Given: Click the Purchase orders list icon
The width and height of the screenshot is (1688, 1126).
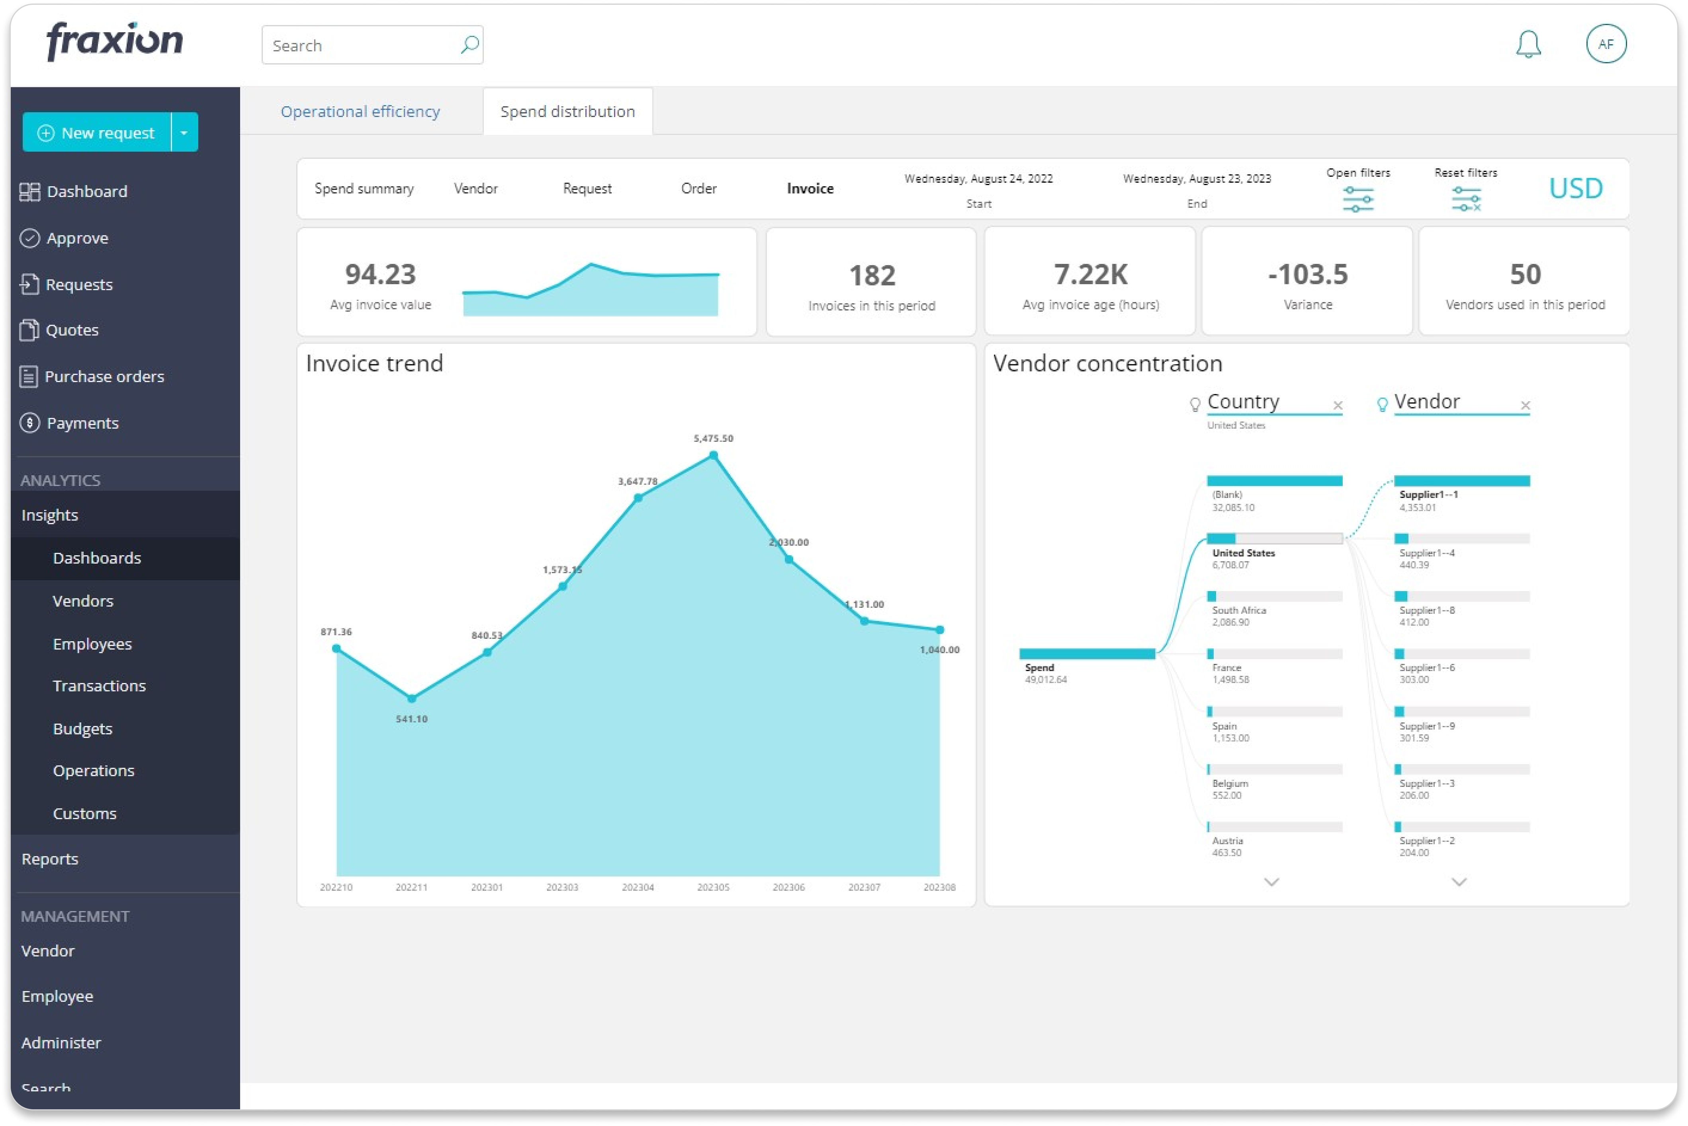Looking at the screenshot, I should point(29,377).
